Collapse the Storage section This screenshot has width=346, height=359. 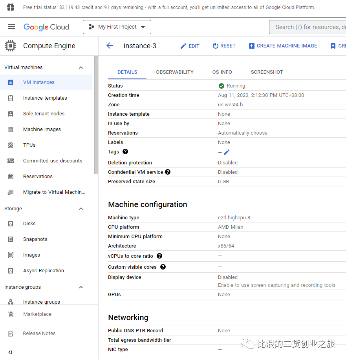[x=81, y=209]
